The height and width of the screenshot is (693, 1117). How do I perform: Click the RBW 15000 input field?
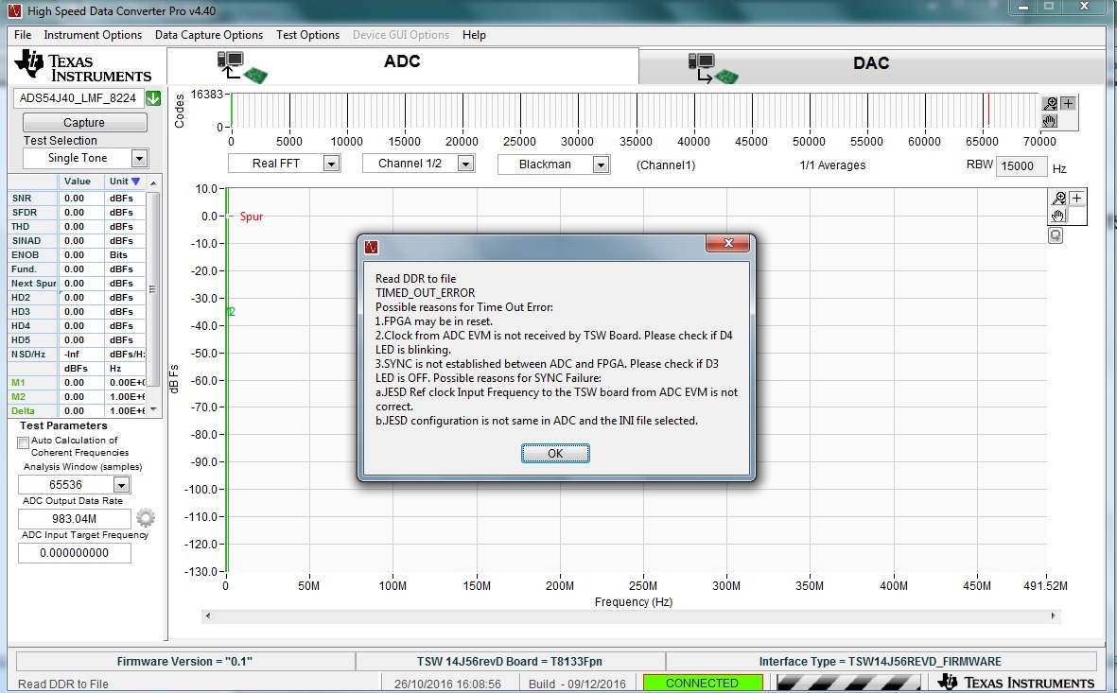point(1021,166)
